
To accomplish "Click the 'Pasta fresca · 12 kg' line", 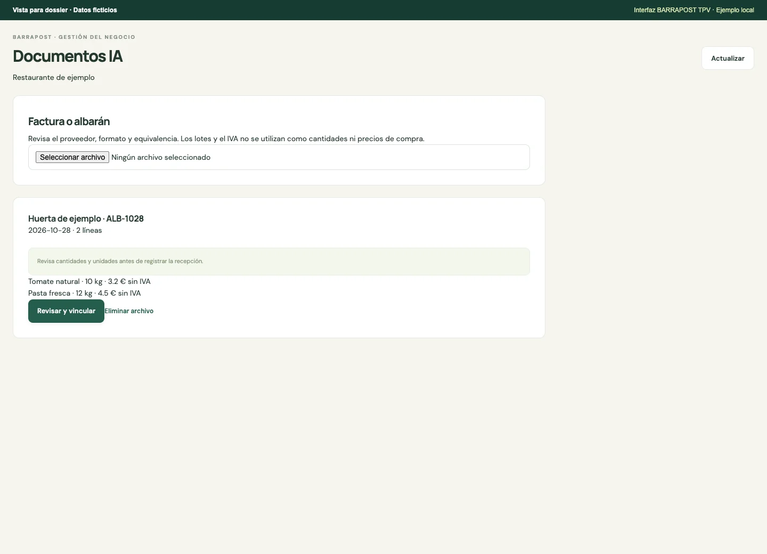I will click(x=85, y=293).
